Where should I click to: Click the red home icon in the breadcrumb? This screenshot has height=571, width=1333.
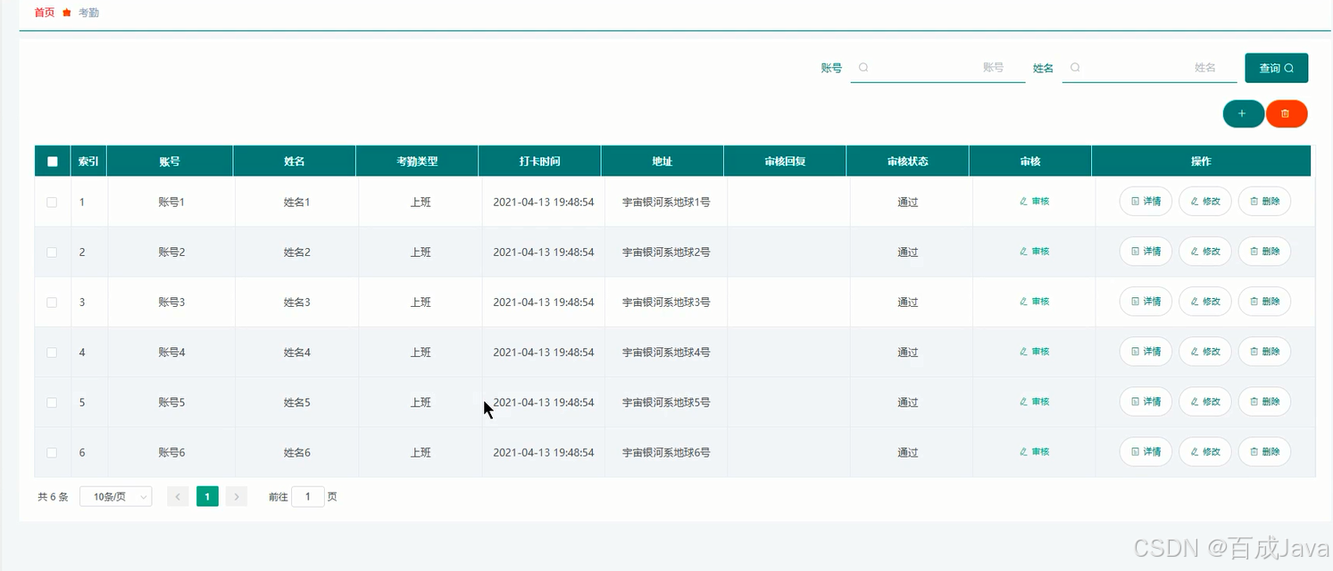coord(65,12)
